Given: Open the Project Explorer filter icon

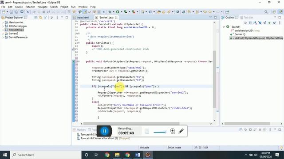Looking at the screenshot, I should click(45, 18).
